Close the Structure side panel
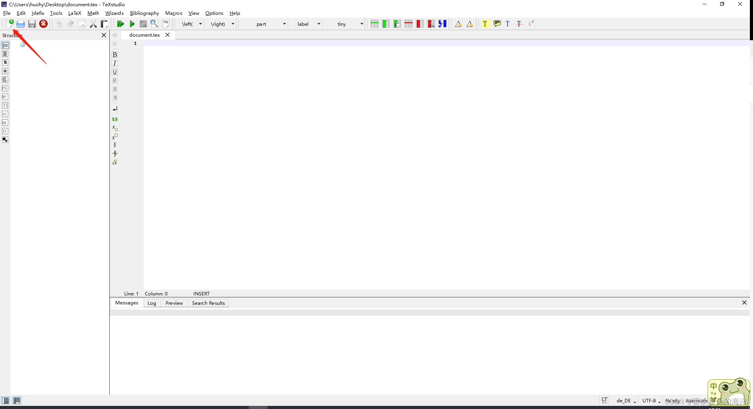This screenshot has width=753, height=409. [104, 35]
